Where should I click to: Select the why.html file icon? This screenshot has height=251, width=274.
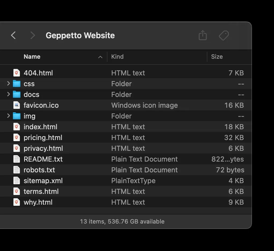pyautogui.click(x=17, y=202)
